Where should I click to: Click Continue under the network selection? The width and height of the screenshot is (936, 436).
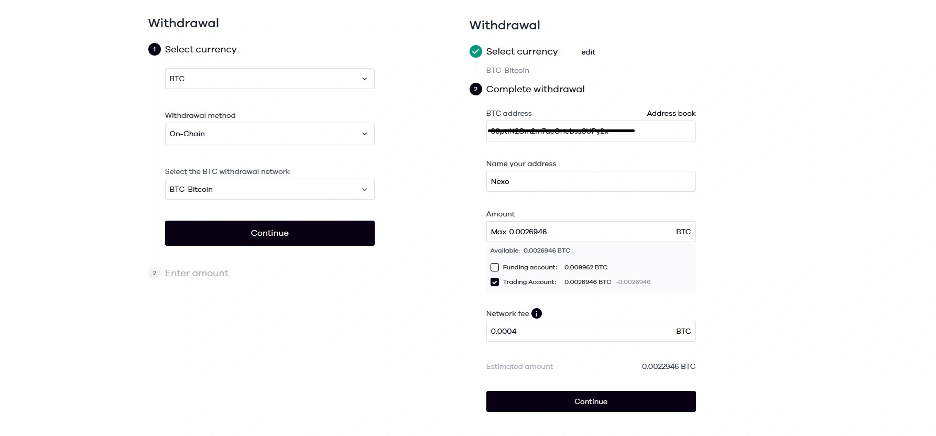[x=269, y=233]
